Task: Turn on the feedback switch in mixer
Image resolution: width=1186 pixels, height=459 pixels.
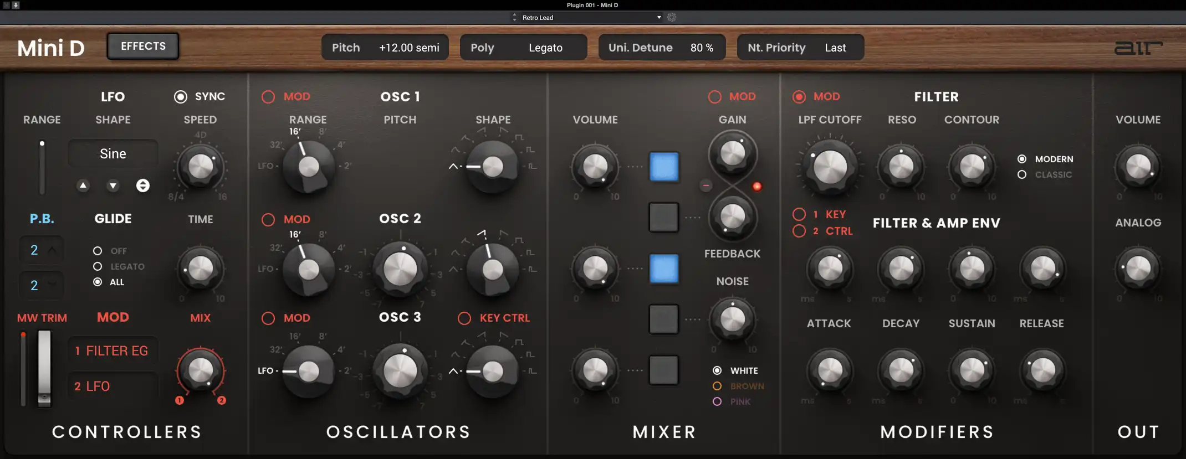Action: tap(663, 217)
